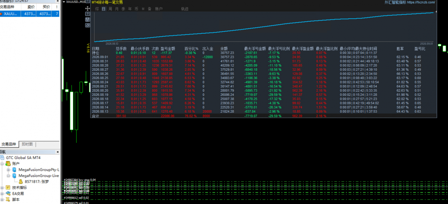
Task: Click the 胜率 column header
Action: pyautogui.click(x=400, y=49)
